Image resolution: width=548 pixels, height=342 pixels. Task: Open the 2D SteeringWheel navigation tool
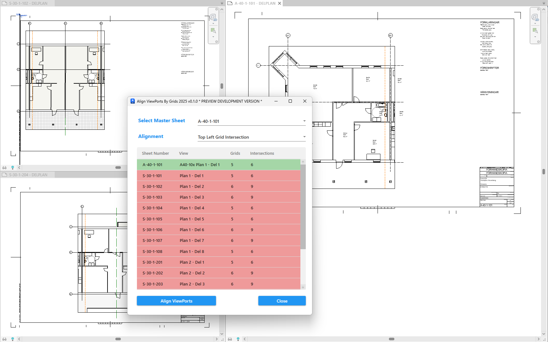[213, 17]
